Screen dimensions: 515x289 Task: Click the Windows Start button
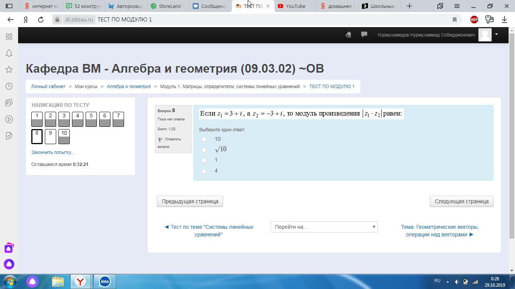(x=10, y=281)
